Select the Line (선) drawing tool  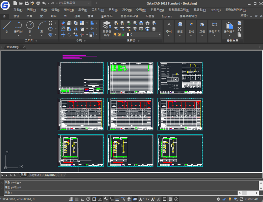(7, 27)
